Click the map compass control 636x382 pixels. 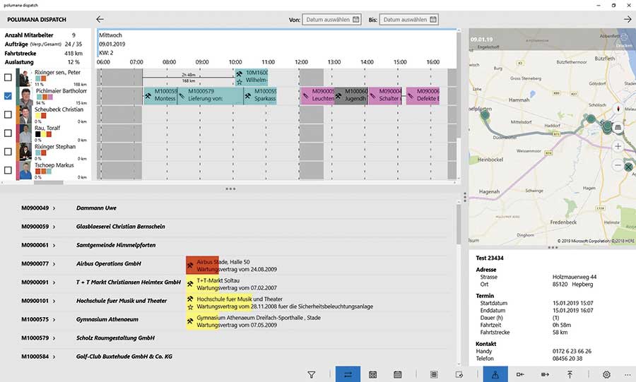coord(618,109)
